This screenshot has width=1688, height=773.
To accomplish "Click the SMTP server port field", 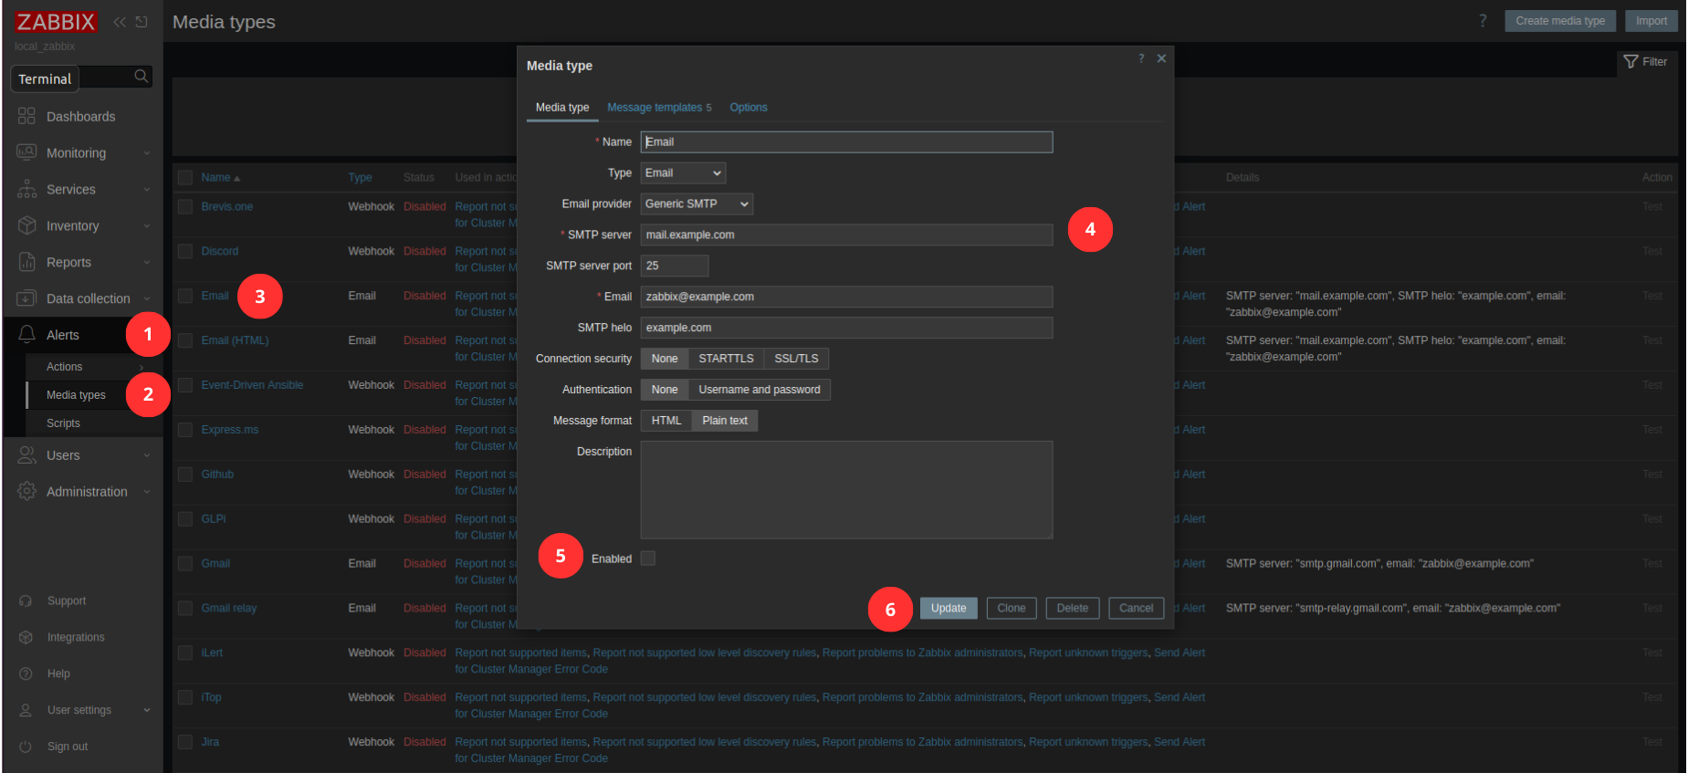I will [674, 266].
